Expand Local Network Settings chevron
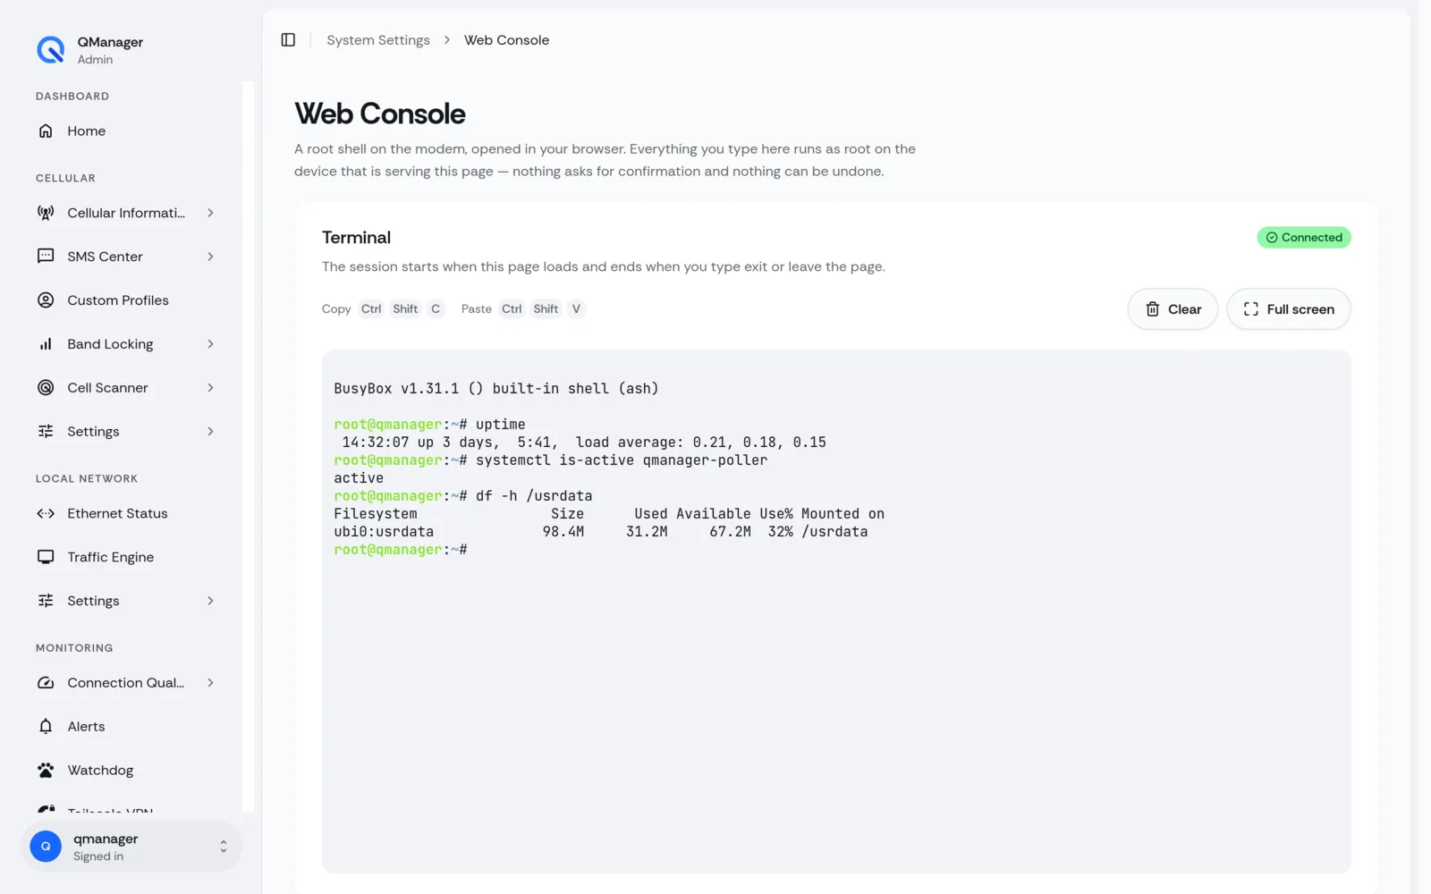 point(211,601)
